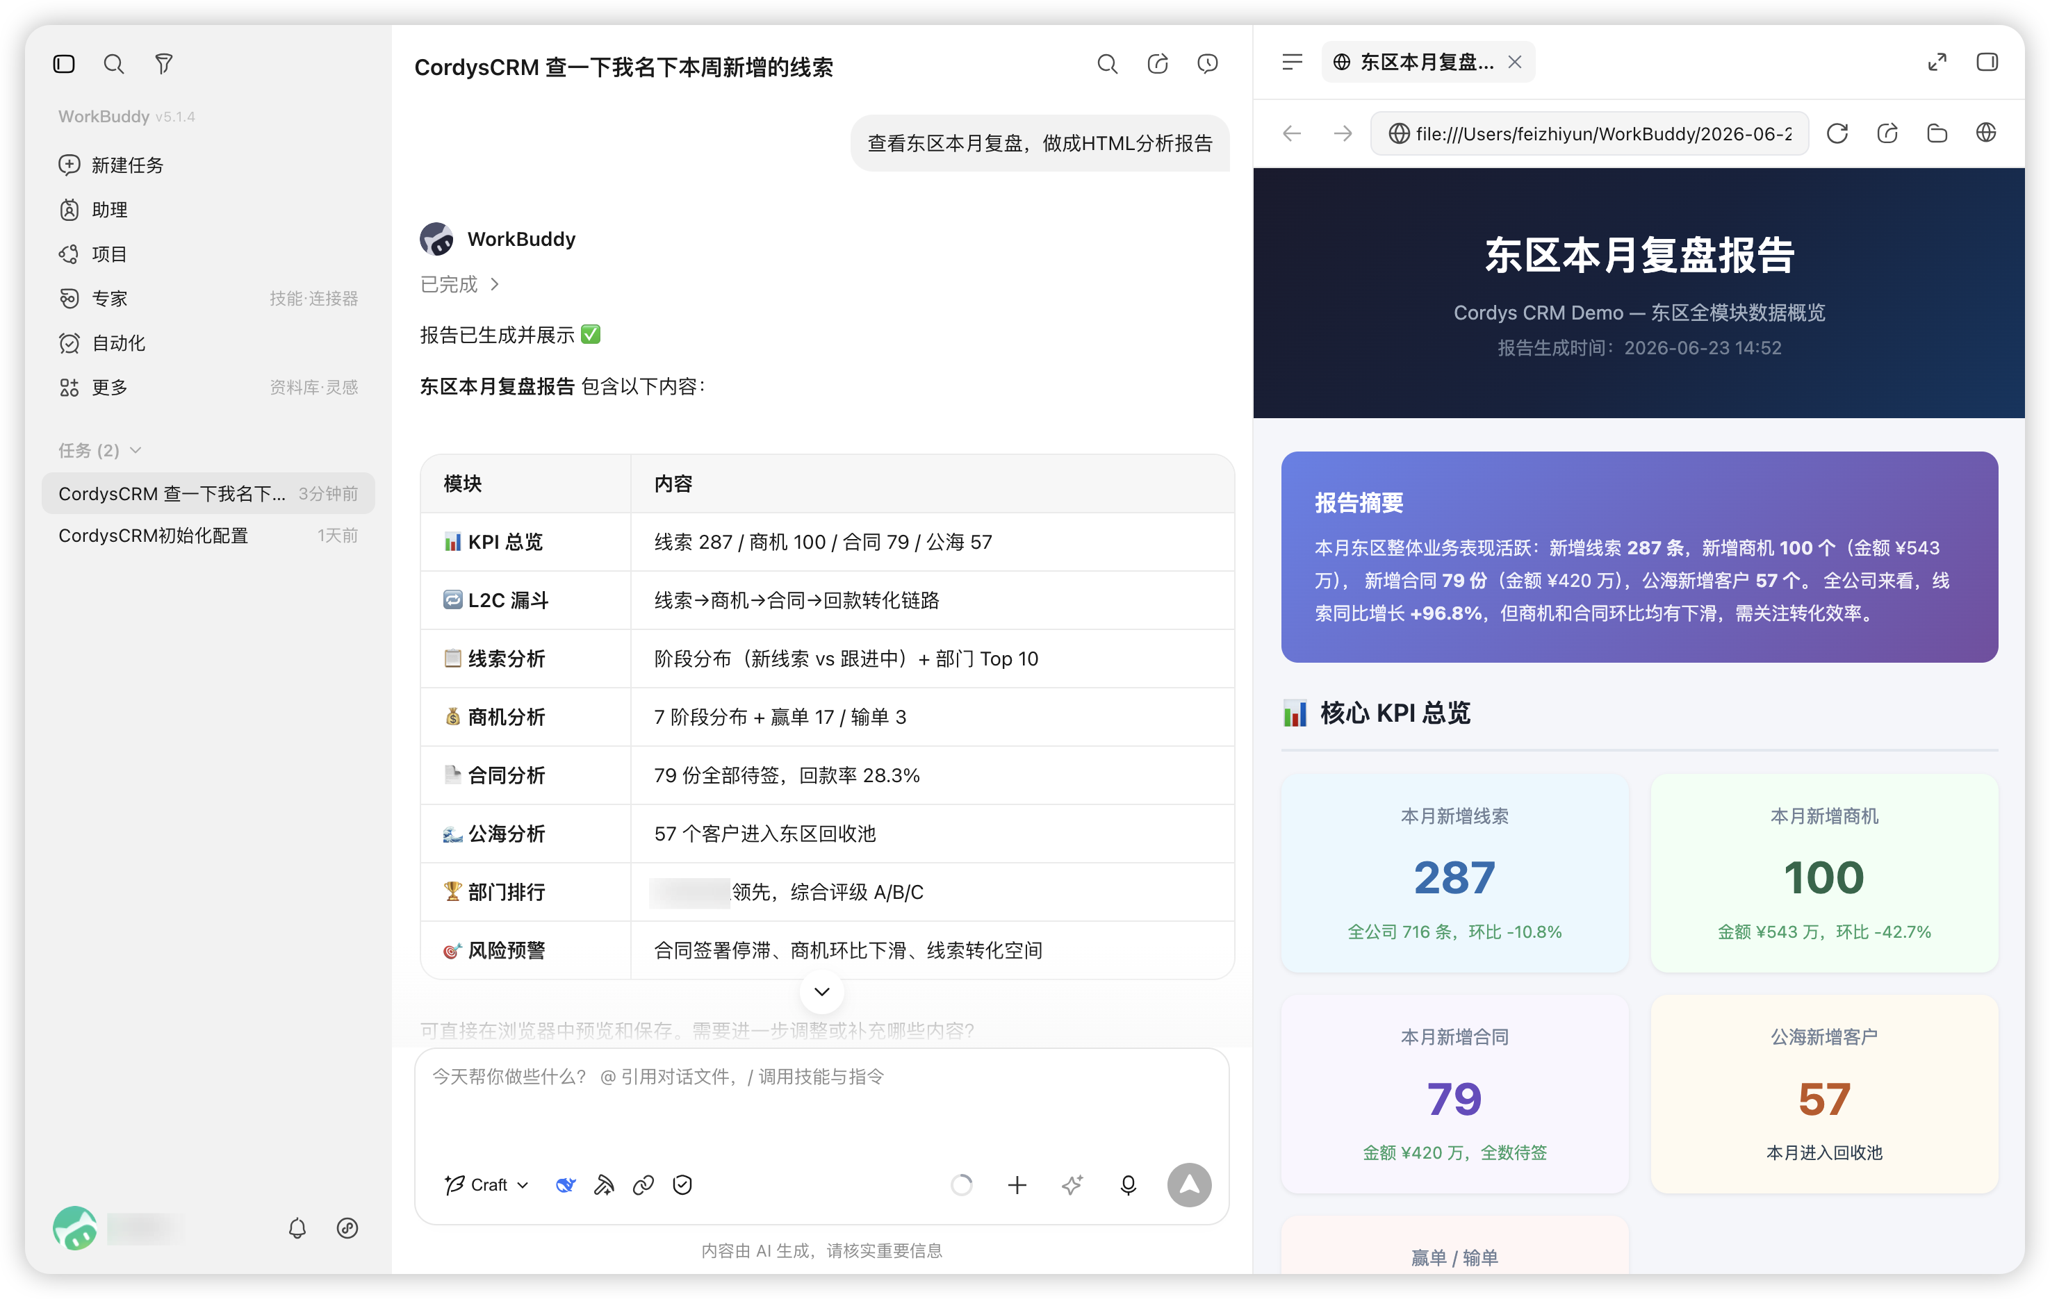This screenshot has width=2050, height=1299.
Task: Click the 风险预警 table row label
Action: click(x=494, y=951)
